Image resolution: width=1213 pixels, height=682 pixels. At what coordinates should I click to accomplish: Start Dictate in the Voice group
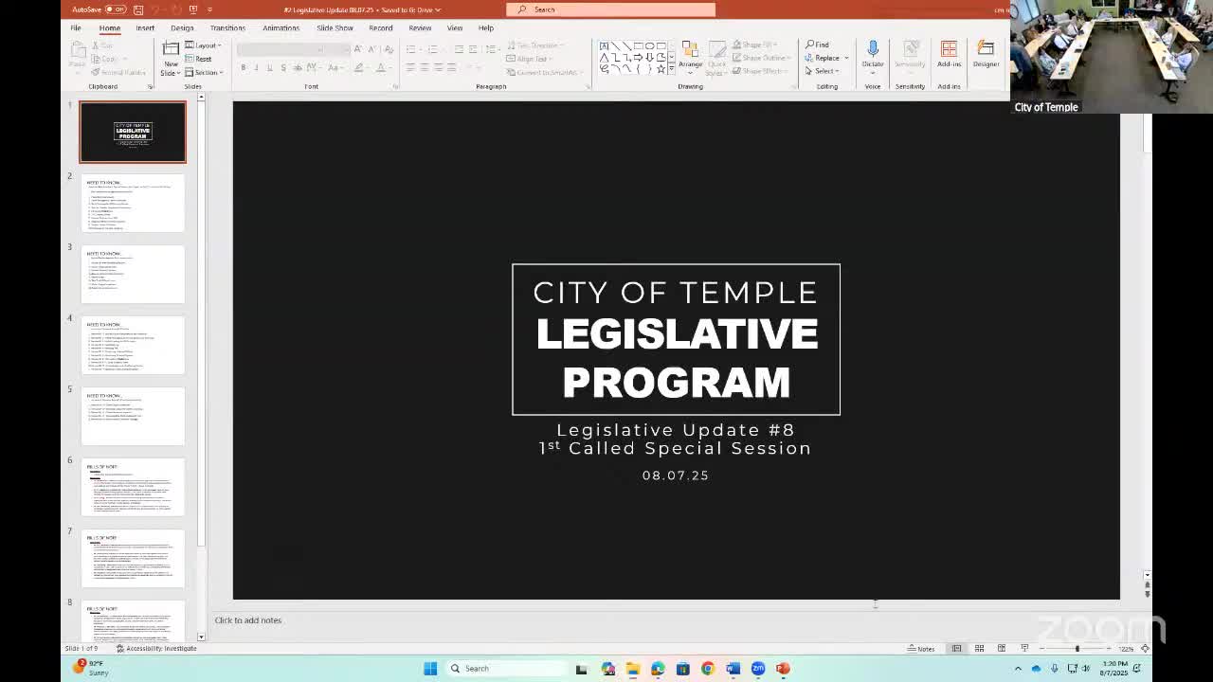click(x=872, y=57)
